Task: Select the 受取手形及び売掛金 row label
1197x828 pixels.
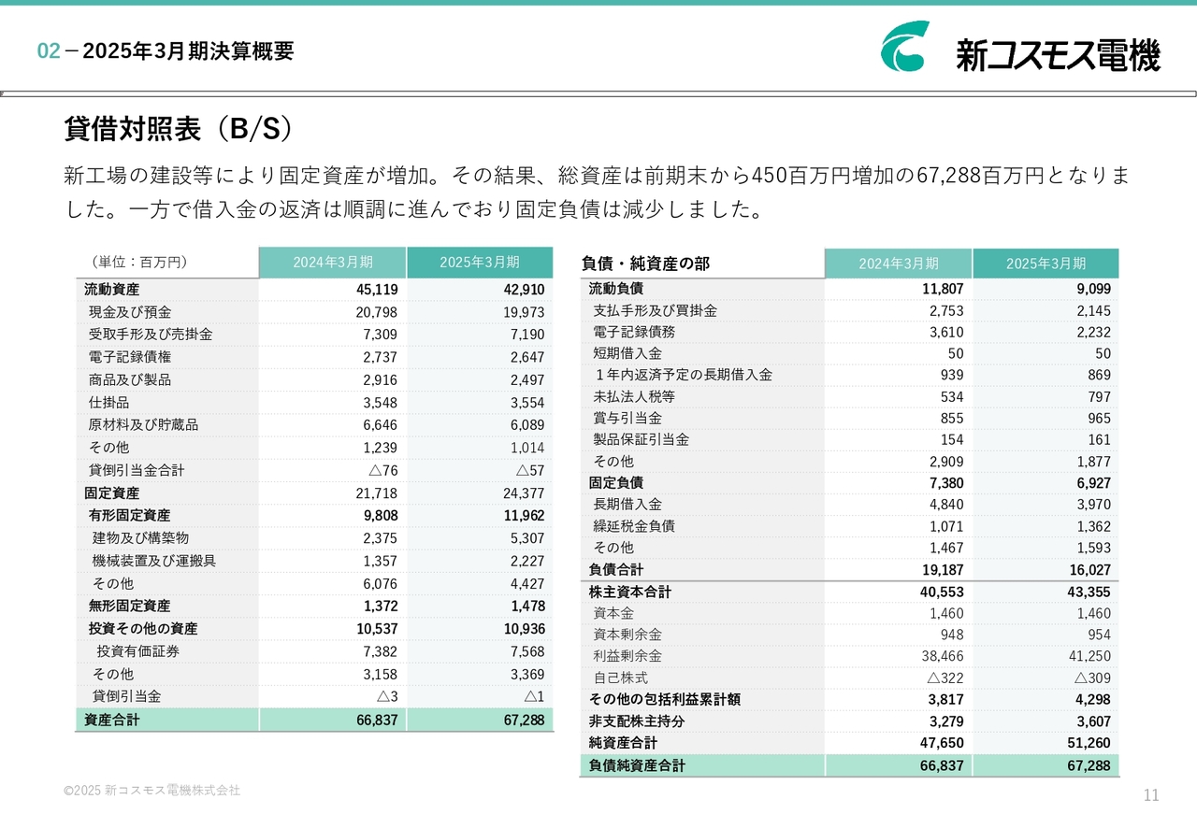Action: pyautogui.click(x=151, y=335)
